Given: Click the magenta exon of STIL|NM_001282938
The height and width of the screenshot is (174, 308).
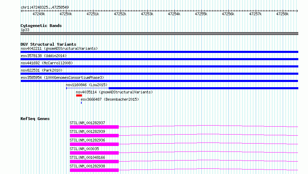Looking at the screenshot, I should point(94,170).
